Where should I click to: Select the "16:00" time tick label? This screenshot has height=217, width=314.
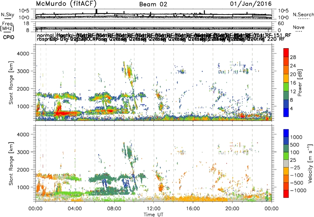point(193,209)
